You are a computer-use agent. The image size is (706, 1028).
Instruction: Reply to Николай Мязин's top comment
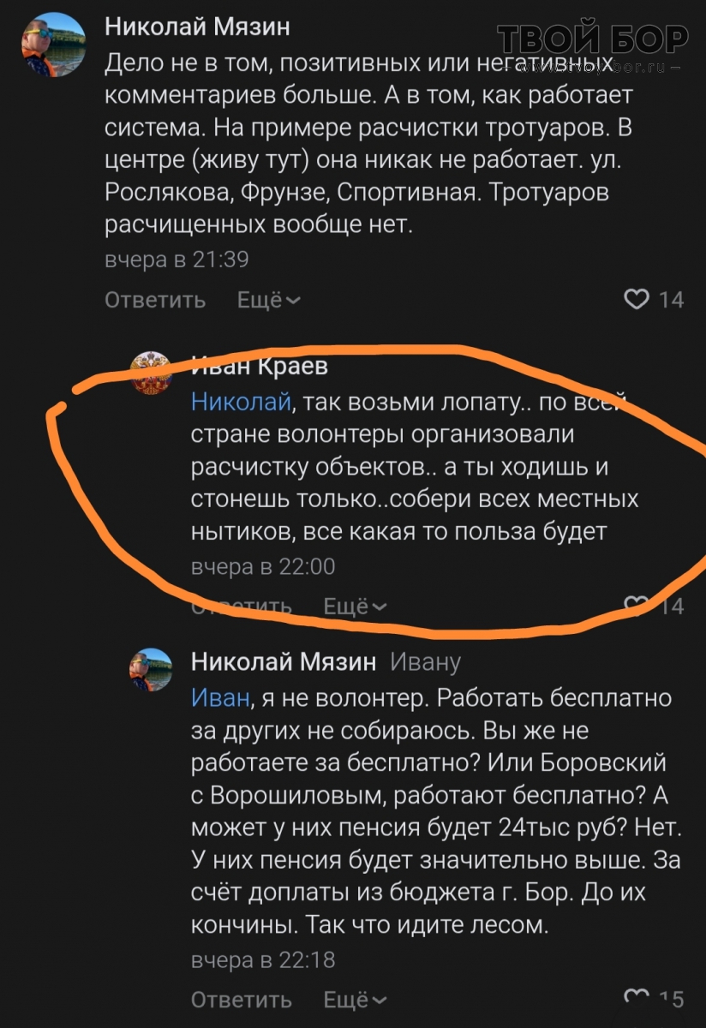coord(155,300)
